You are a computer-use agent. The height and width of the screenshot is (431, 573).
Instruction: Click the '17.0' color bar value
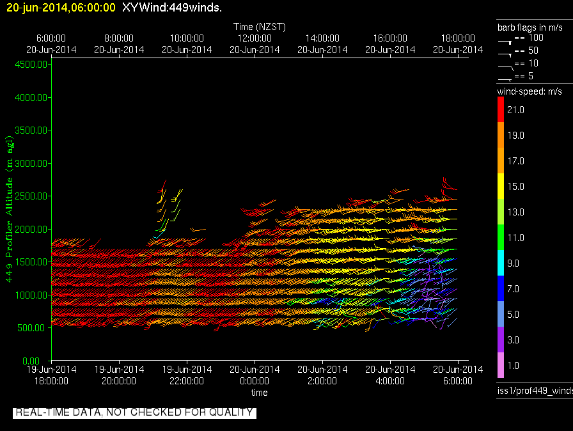pos(515,161)
